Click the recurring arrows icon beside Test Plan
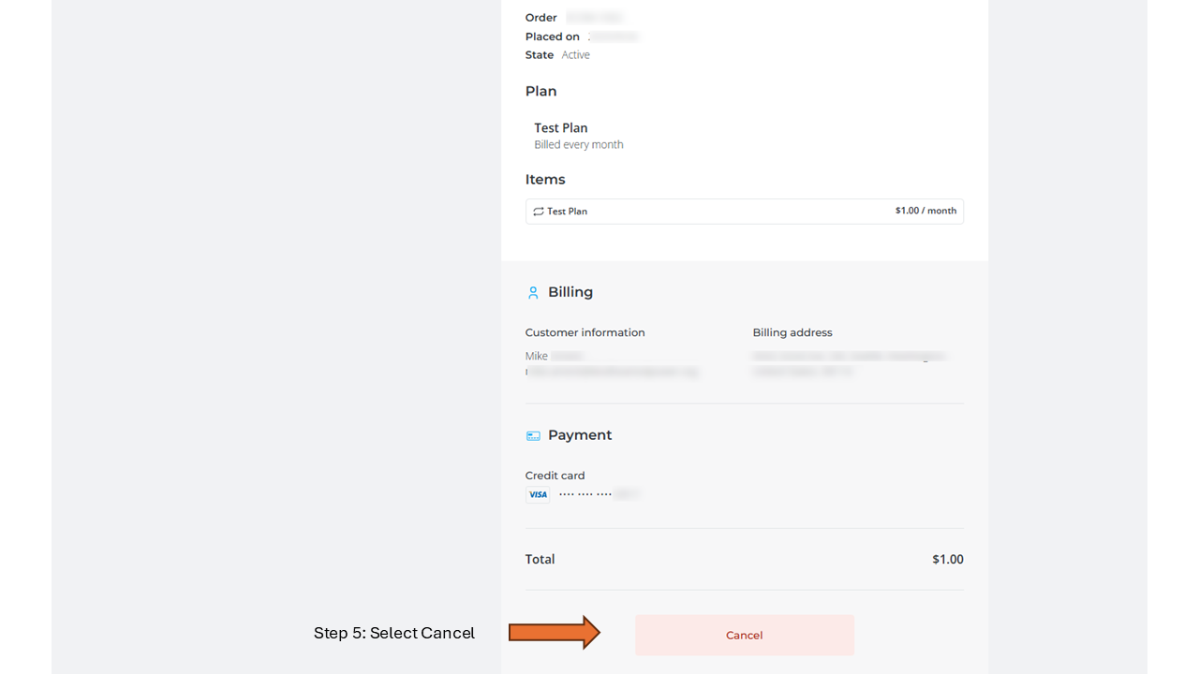The width and height of the screenshot is (1199, 674). pyautogui.click(x=539, y=212)
